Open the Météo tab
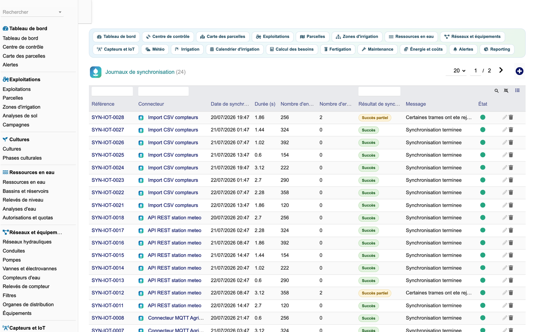Viewport: 537px width, 332px height. [x=155, y=49]
